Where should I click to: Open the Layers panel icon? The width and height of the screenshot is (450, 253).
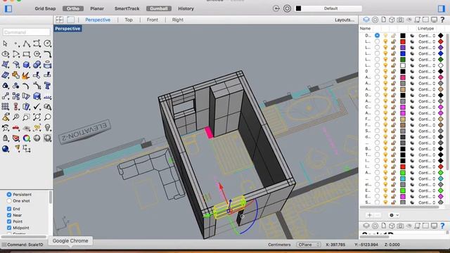tap(366, 20)
